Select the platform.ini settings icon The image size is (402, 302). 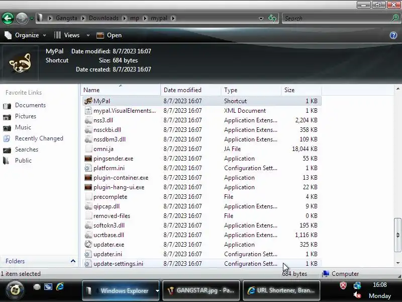point(88,168)
